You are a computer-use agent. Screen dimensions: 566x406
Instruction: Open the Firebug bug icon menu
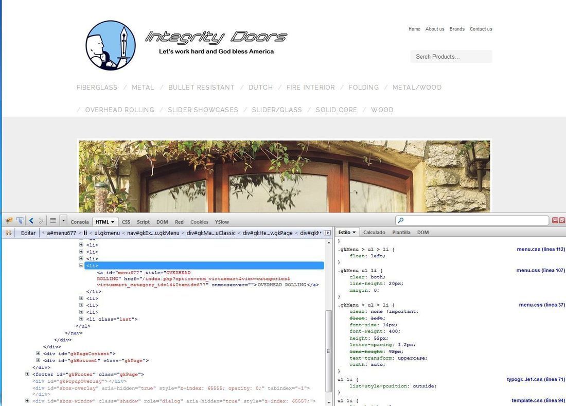9,221
